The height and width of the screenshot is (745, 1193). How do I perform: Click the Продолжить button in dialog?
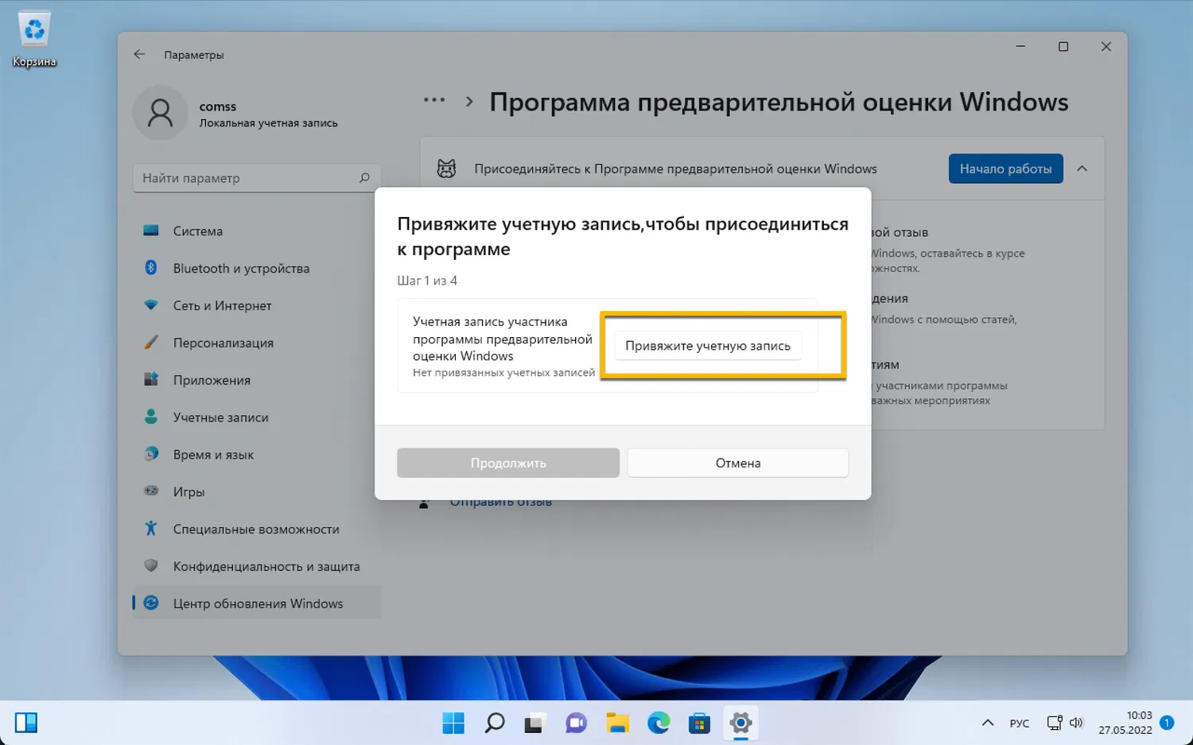tap(508, 463)
